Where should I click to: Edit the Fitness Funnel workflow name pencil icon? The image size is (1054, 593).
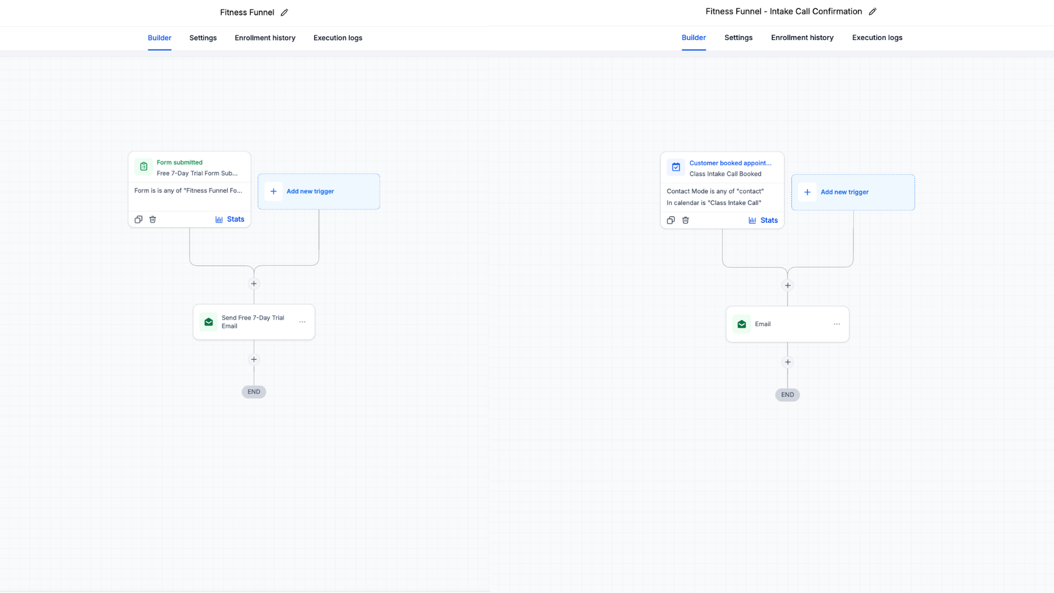tap(284, 13)
